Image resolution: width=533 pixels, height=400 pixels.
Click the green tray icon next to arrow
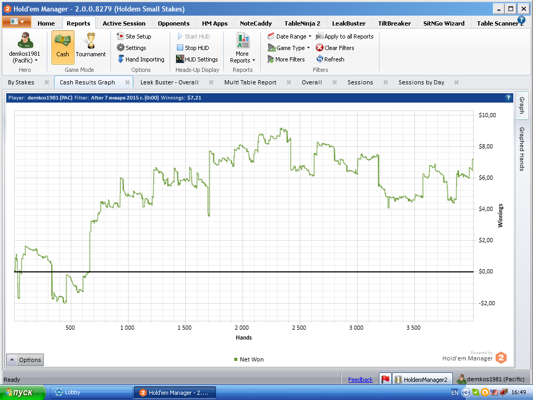[x=476, y=393]
